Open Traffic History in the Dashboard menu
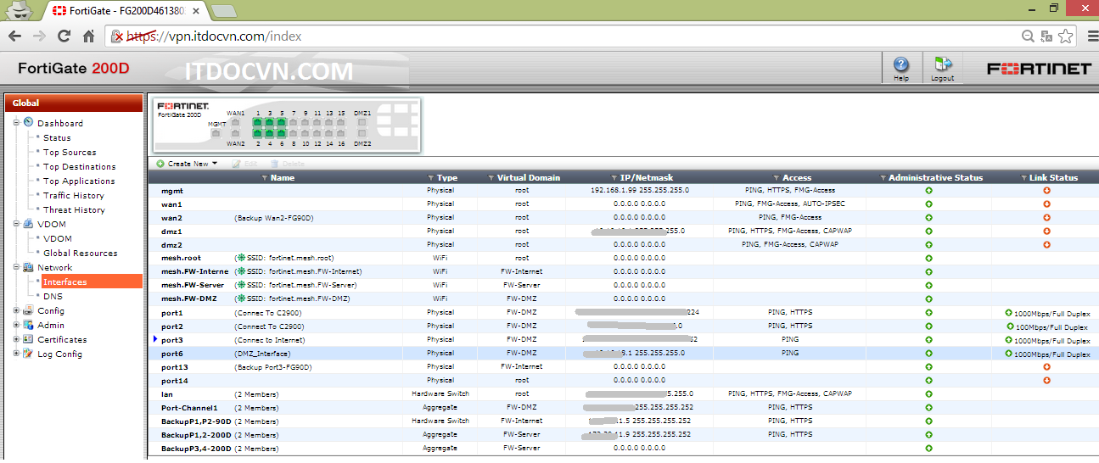Viewport: 1099px width, 463px height. [74, 196]
